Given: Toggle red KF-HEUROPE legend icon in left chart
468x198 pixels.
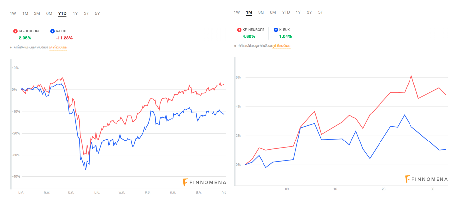Looking at the screenshot, I should (15, 31).
